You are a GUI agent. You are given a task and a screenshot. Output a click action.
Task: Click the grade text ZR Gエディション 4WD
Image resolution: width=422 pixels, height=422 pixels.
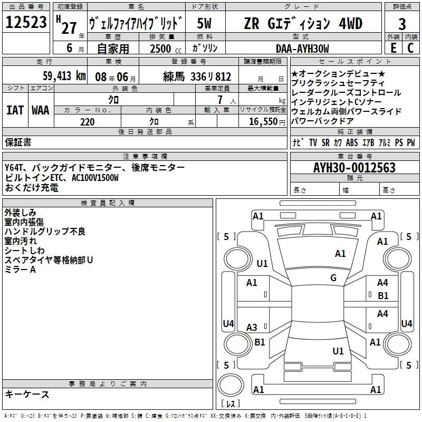coord(303,24)
